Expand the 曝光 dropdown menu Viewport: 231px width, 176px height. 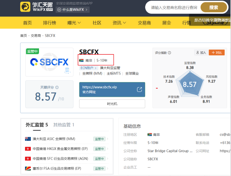[x=74, y=23]
